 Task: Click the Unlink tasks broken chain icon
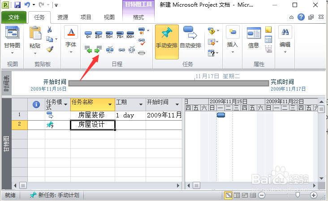coord(132,50)
